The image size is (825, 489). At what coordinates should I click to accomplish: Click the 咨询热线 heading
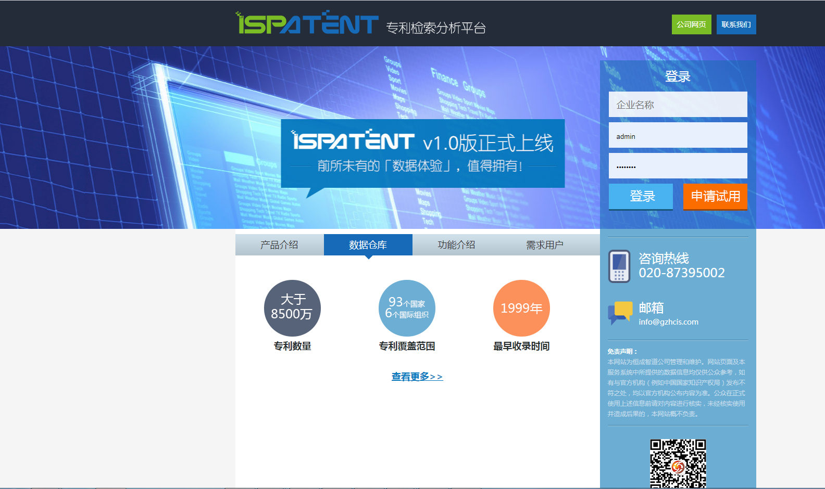pyautogui.click(x=664, y=258)
